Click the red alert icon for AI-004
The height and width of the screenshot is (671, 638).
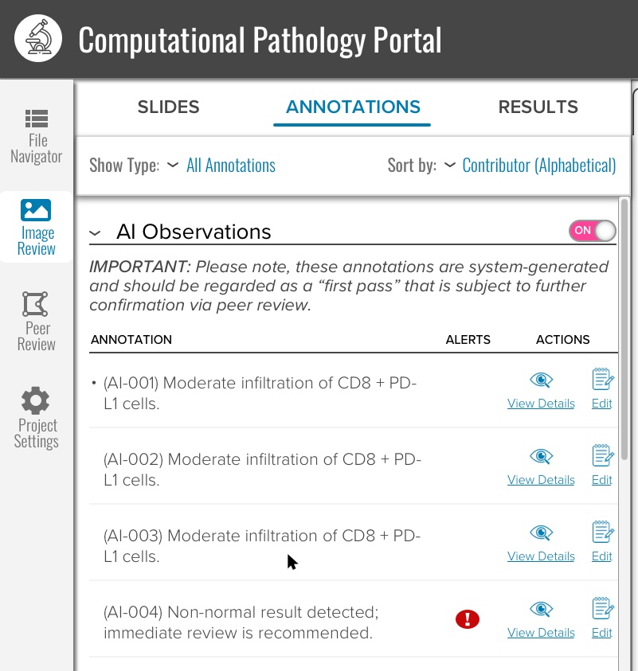pyautogui.click(x=468, y=619)
